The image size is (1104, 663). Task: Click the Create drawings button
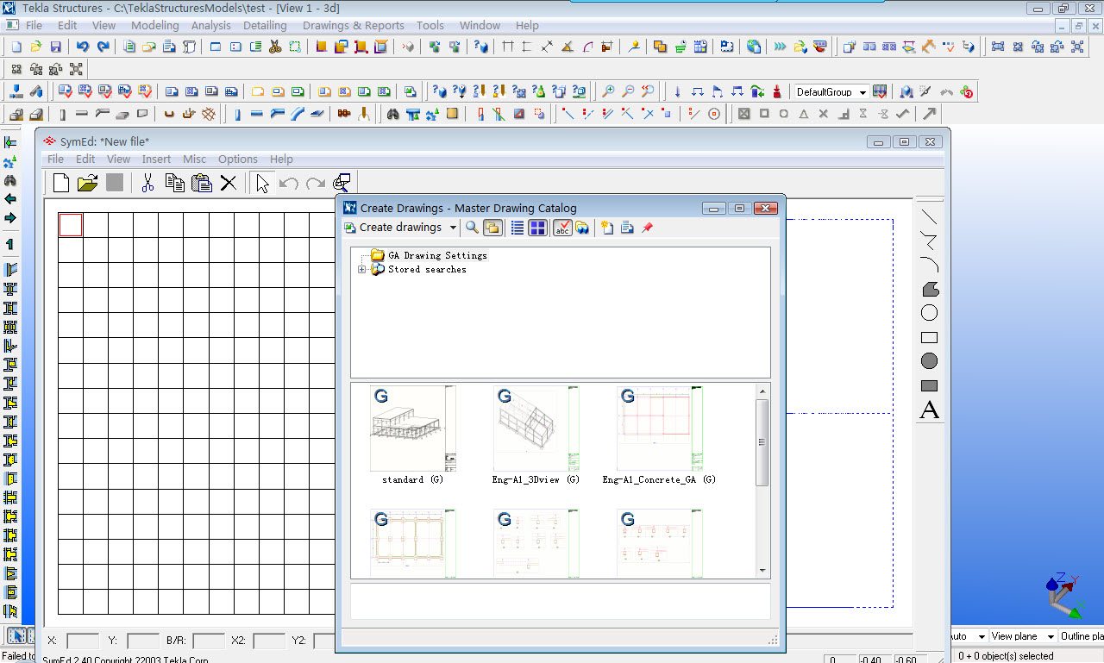[x=393, y=228]
